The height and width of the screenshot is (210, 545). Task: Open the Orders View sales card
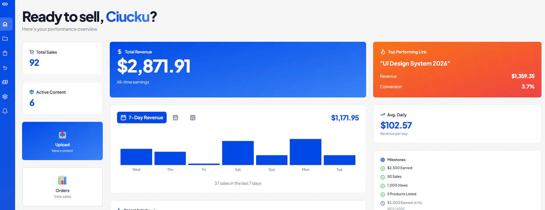coord(62,187)
